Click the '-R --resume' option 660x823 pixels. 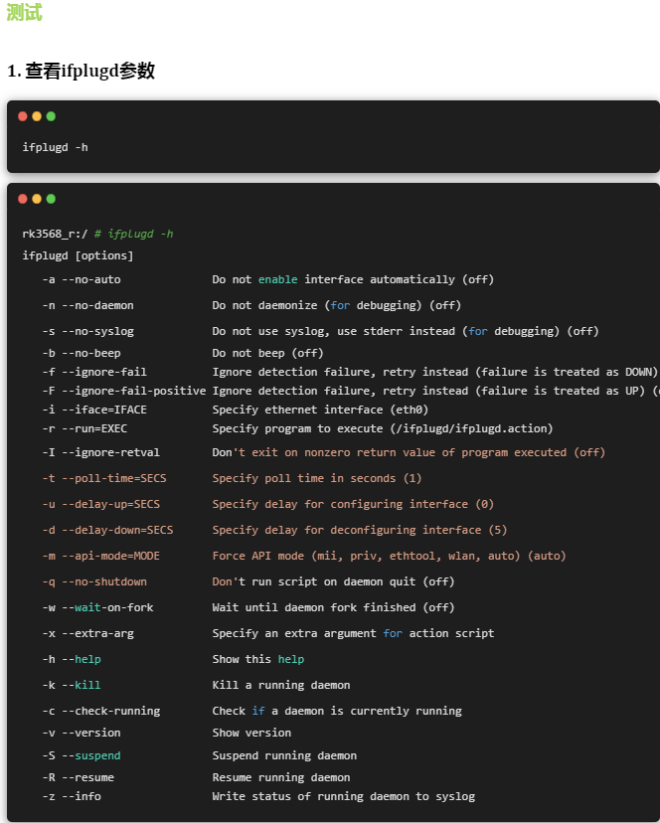(x=78, y=777)
